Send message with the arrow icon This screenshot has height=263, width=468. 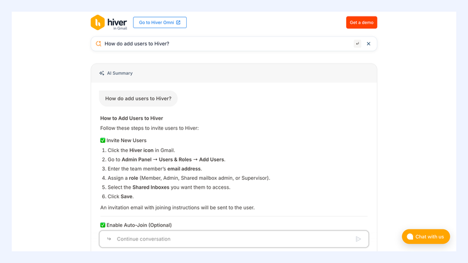click(x=358, y=239)
